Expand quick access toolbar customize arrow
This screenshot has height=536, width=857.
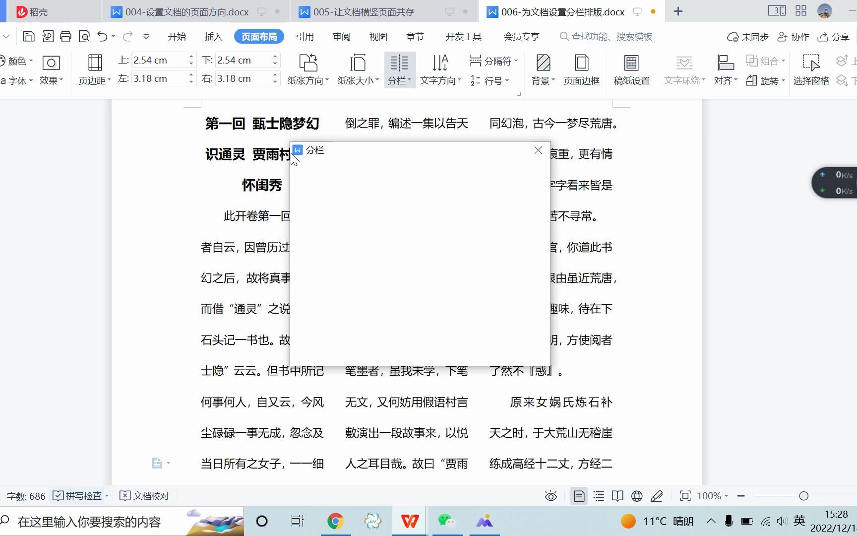coord(146,36)
